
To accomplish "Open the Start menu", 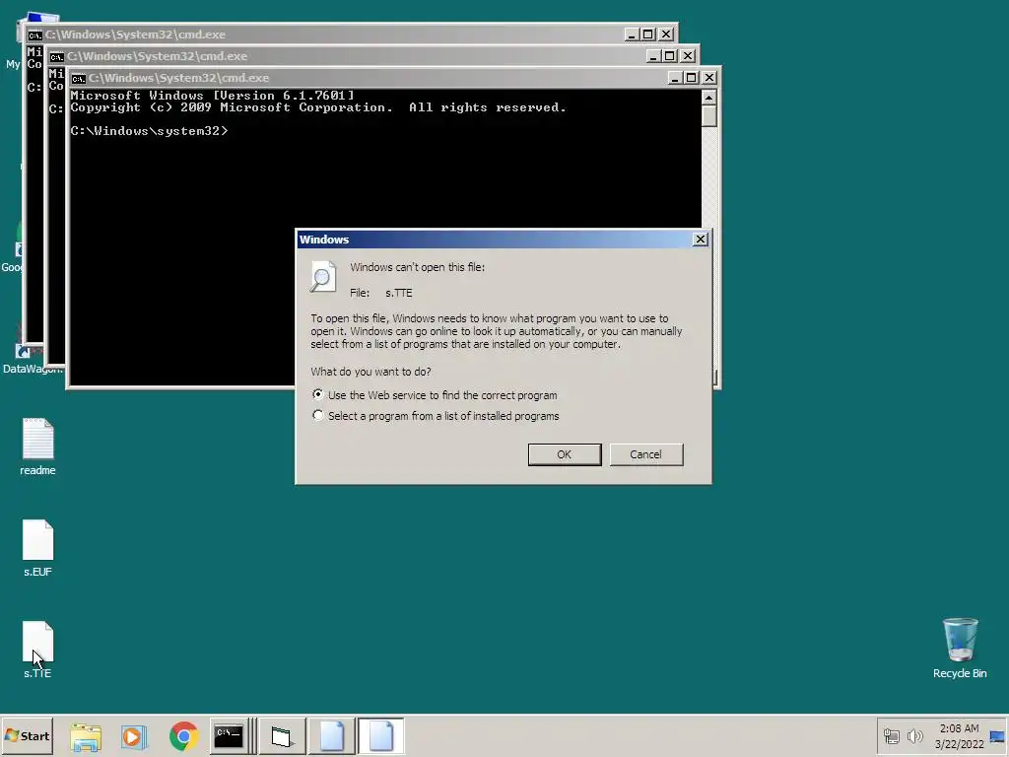I will click(x=27, y=735).
